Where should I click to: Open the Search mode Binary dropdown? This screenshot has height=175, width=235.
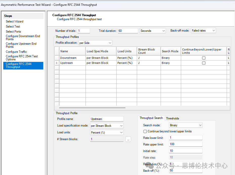[x=186, y=125]
